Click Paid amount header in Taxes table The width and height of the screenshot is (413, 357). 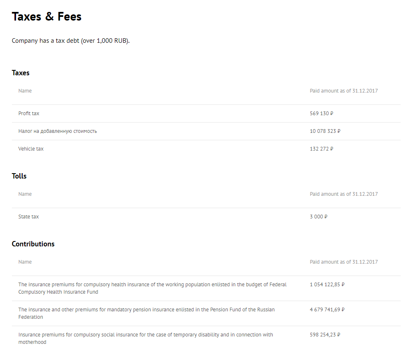coord(344,91)
